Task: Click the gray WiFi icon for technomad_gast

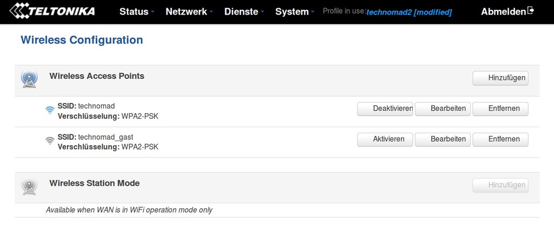Action: point(50,140)
